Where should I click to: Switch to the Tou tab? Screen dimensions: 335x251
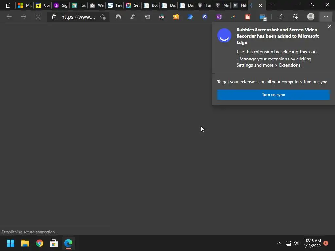click(x=78, y=5)
